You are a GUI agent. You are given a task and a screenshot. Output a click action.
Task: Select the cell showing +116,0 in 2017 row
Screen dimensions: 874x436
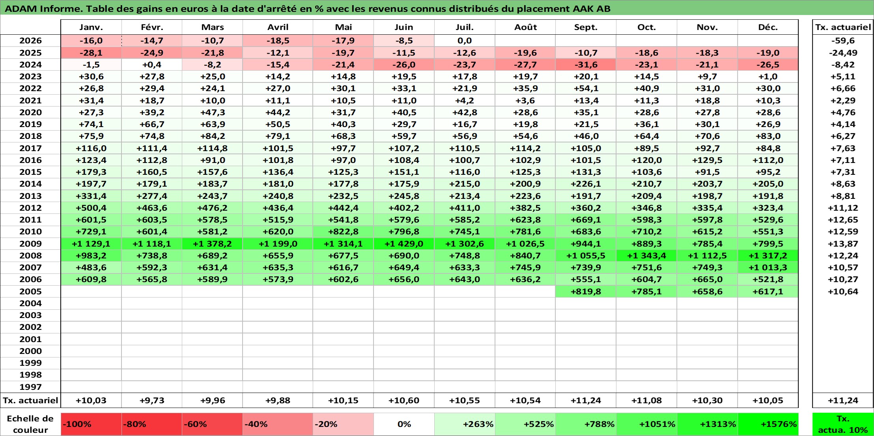(x=91, y=148)
